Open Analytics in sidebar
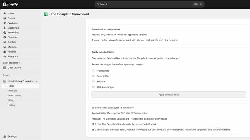The image size is (250, 140). [x=13, y=56]
